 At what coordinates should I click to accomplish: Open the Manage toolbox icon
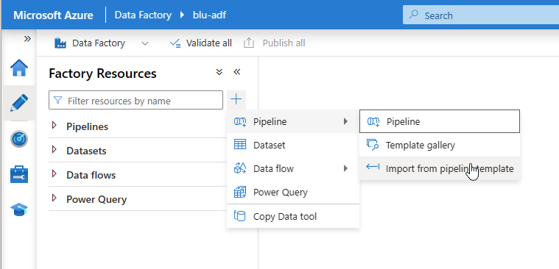click(19, 174)
